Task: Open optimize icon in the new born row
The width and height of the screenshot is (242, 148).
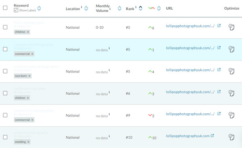Action: coord(232,71)
